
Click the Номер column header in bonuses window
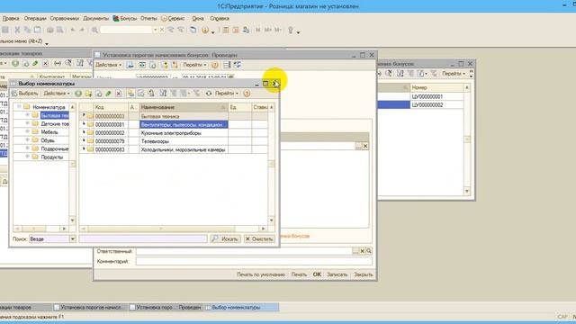coord(436,88)
